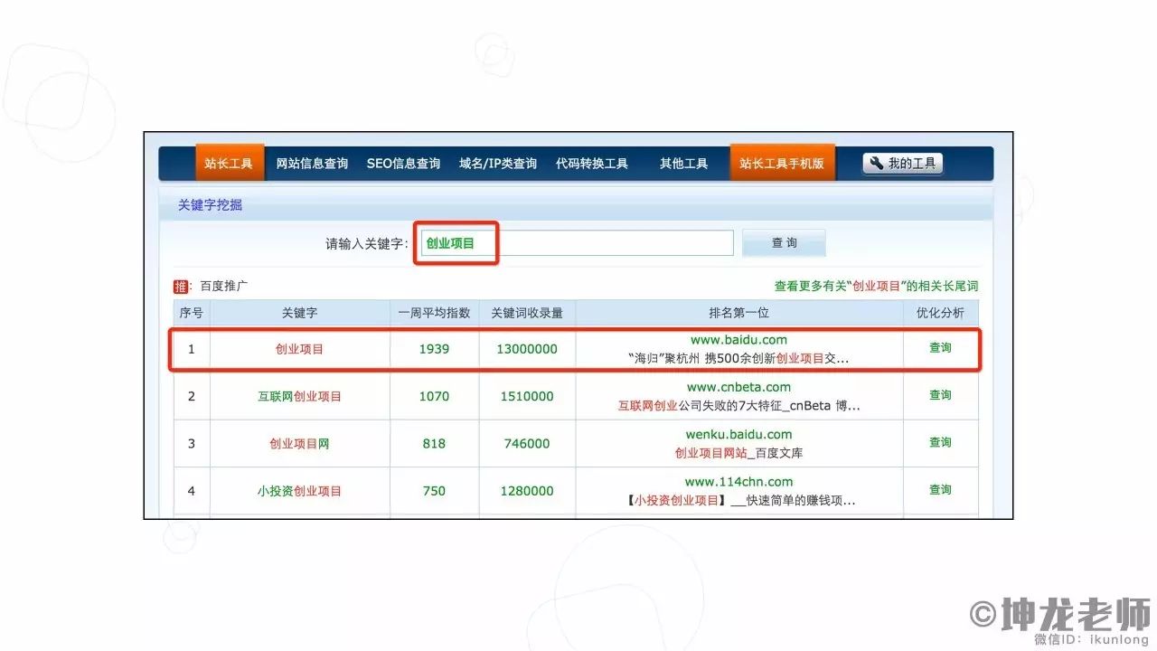Open the 域名/IP类查询 menu
Viewport: 1157px width, 651px height.
(x=498, y=164)
